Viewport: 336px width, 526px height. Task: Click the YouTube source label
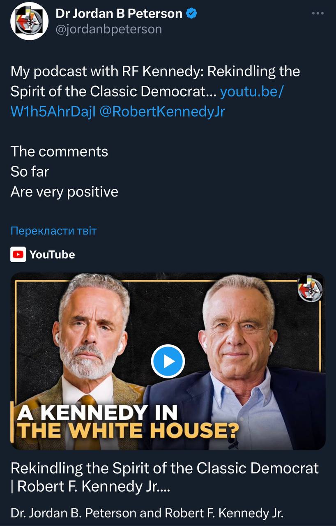pyautogui.click(x=52, y=254)
